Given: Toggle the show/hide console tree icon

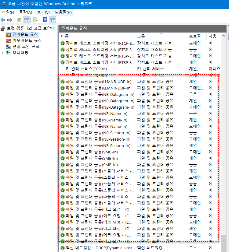Looking at the screenshot, I should tap(27, 20).
